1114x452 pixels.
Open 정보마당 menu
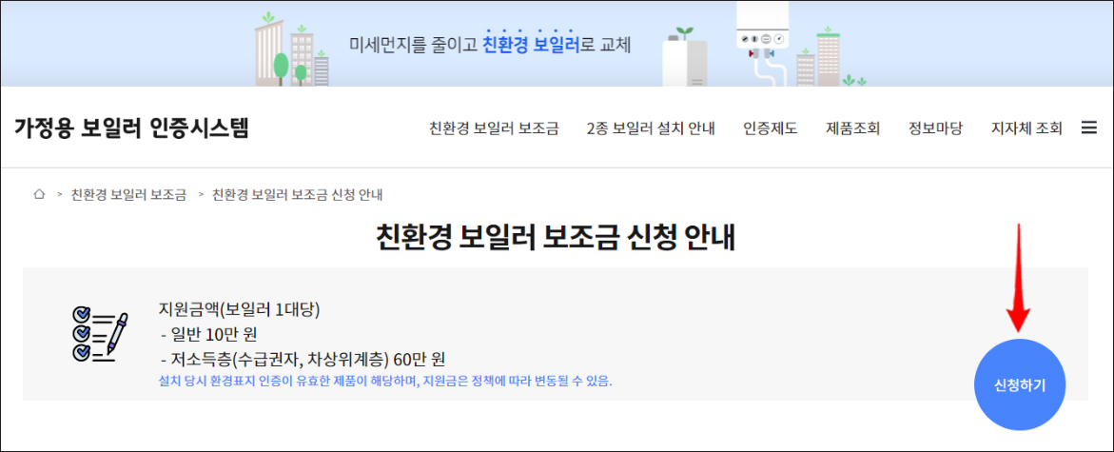pos(935,128)
